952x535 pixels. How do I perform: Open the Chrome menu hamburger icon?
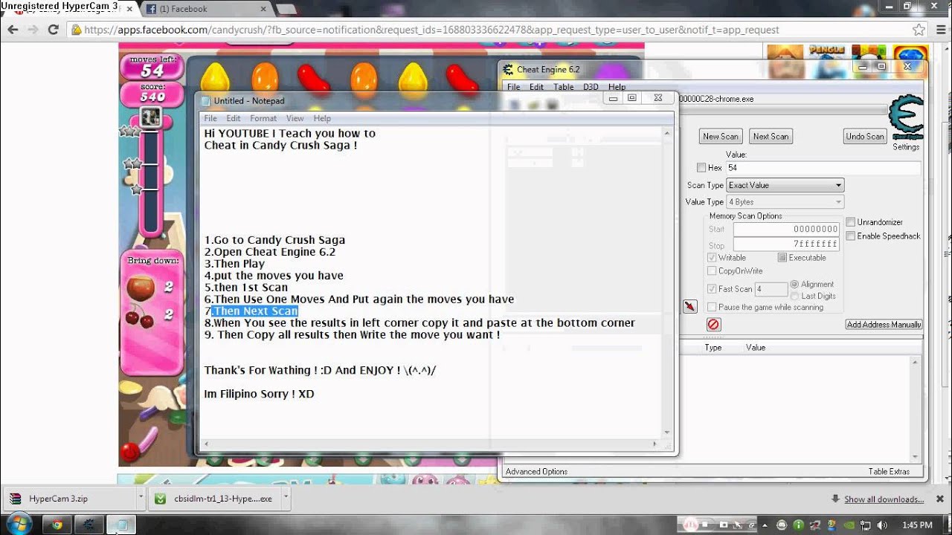(x=939, y=30)
